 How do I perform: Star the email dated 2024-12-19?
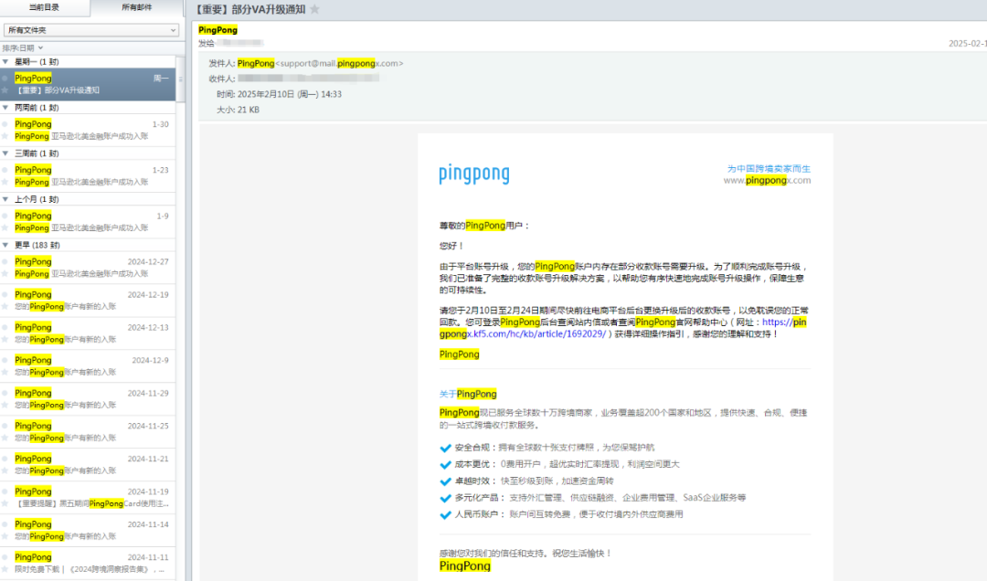point(5,307)
